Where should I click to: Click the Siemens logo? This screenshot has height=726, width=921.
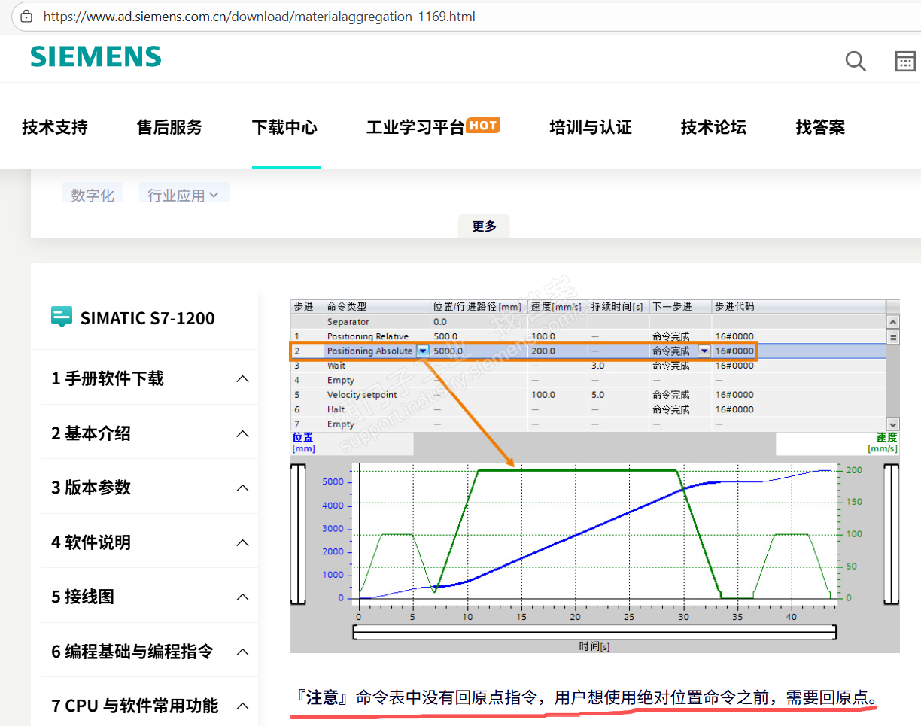point(96,56)
